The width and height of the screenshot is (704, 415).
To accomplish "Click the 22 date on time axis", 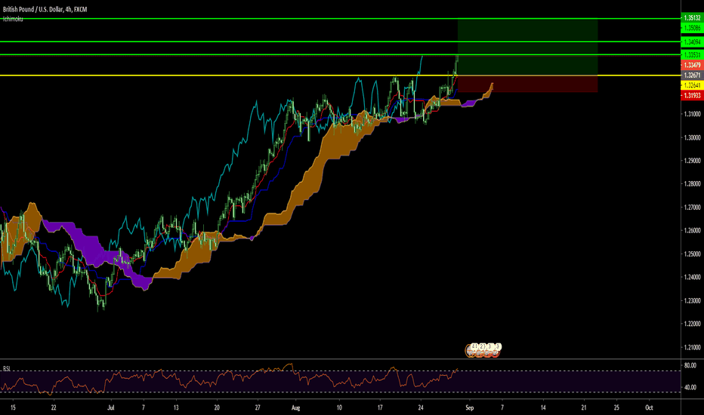I will (54, 407).
